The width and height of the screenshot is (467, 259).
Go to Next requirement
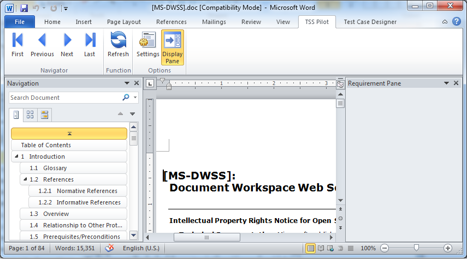pyautogui.click(x=67, y=45)
